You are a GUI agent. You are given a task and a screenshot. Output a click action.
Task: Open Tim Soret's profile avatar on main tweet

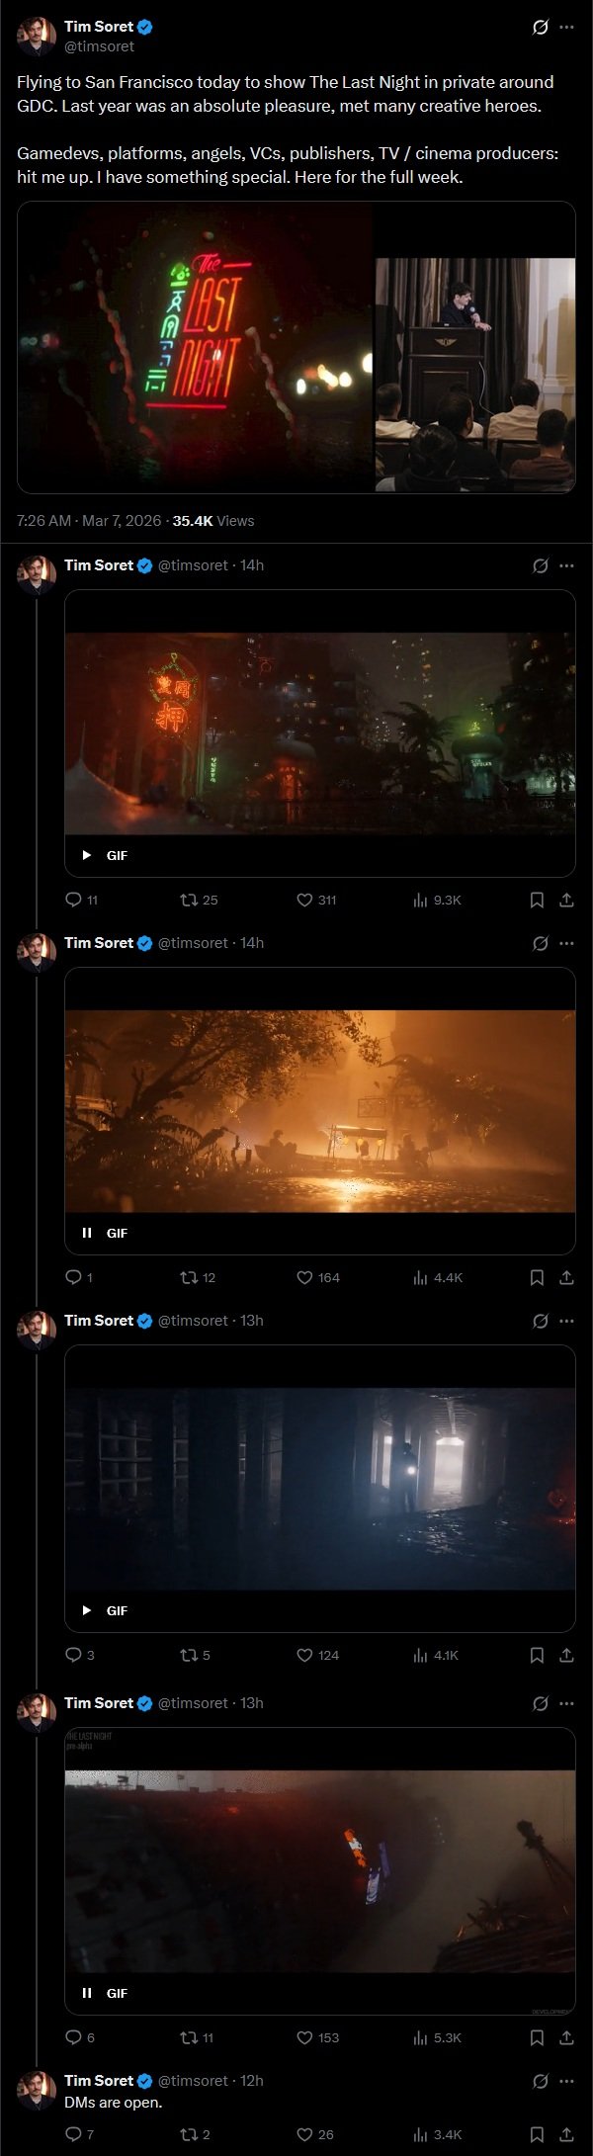[36, 37]
